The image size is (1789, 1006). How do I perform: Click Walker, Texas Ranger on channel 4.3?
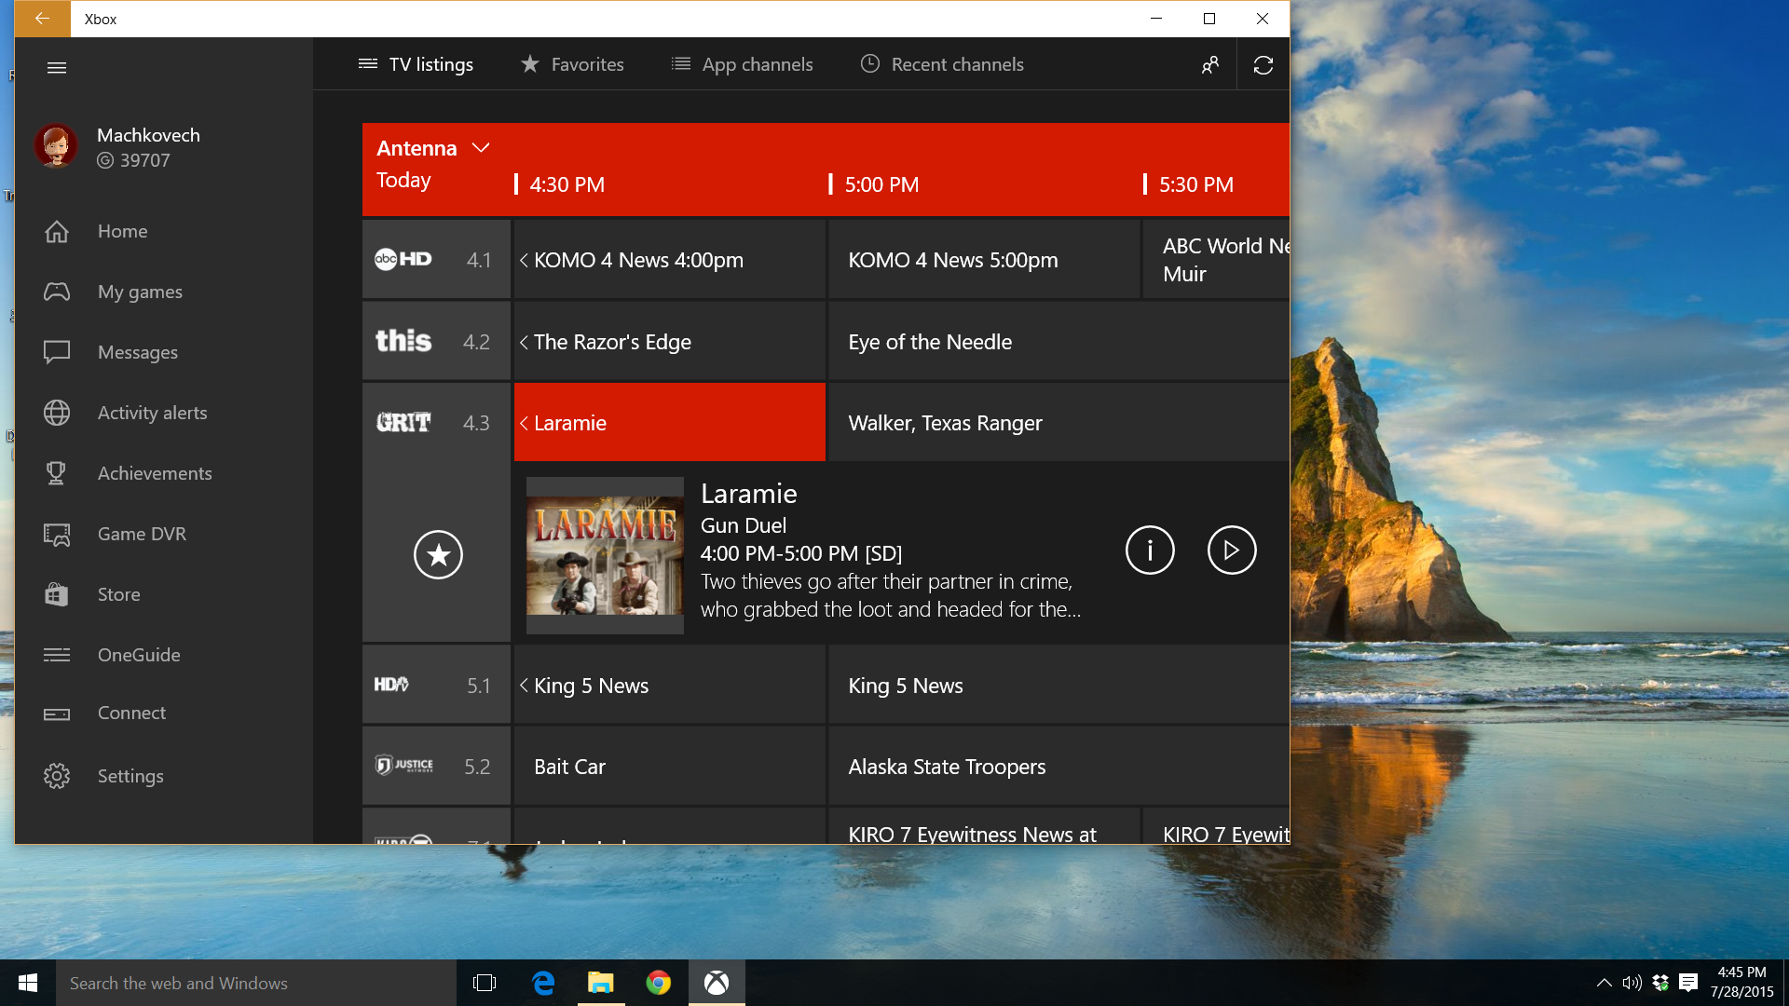point(944,422)
